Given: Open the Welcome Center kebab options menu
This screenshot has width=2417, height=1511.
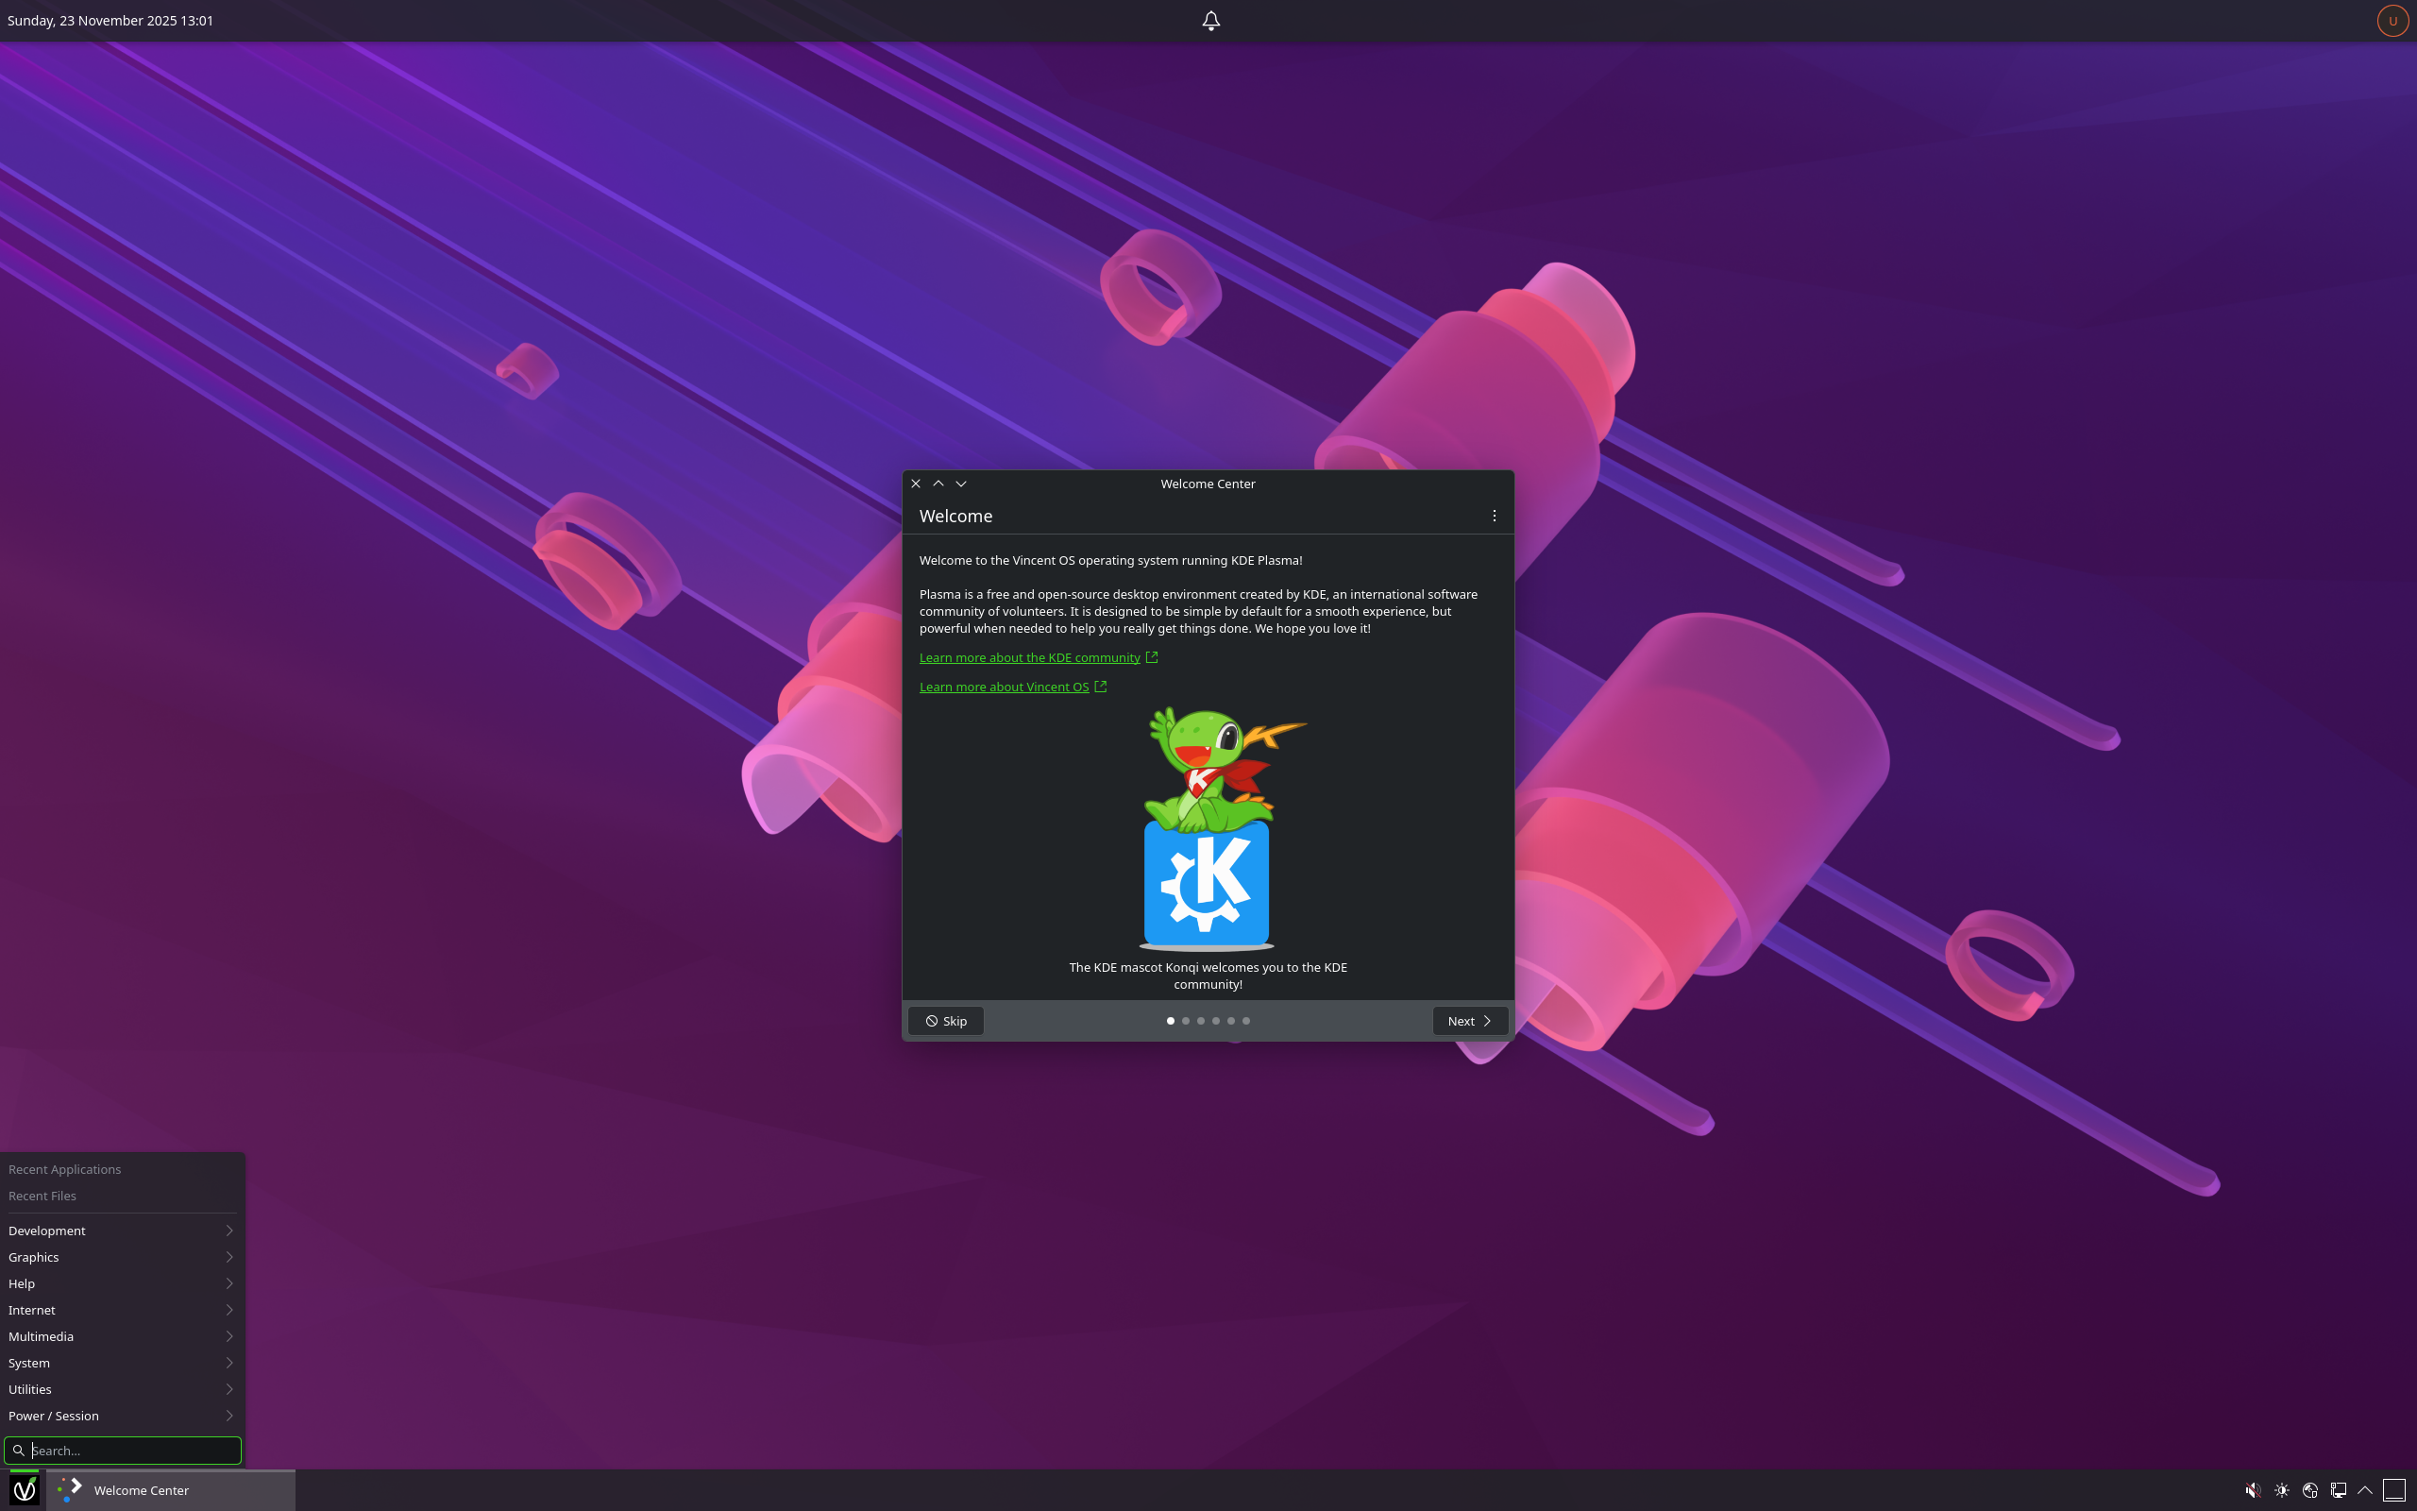Looking at the screenshot, I should point(1495,516).
